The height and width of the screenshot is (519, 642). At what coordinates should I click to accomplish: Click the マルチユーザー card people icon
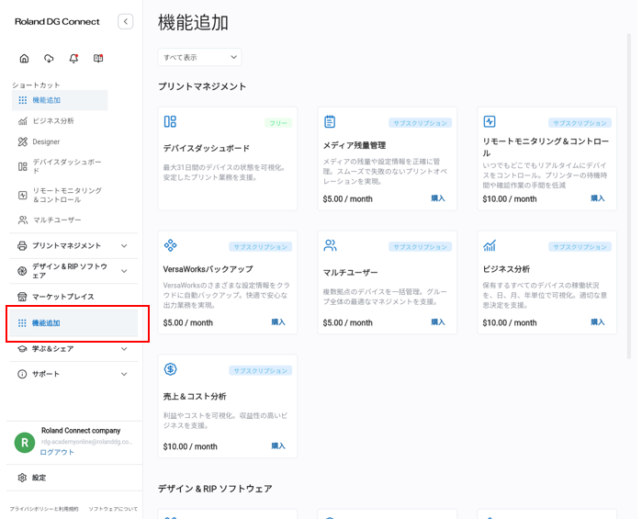[330, 245]
